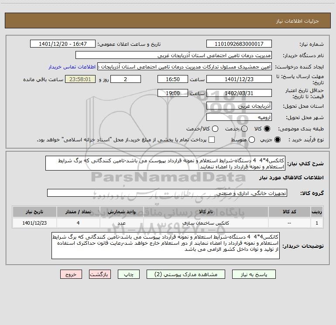The image size is (336, 325).
Task: Click goods group field تجهیزات خانگی، اداری و صنعتی
Action: 167,193
